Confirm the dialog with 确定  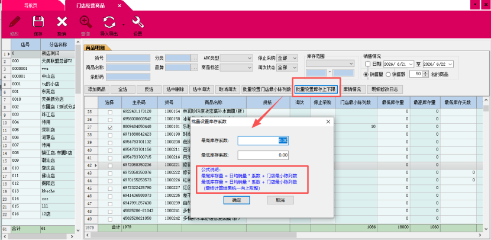[237, 200]
